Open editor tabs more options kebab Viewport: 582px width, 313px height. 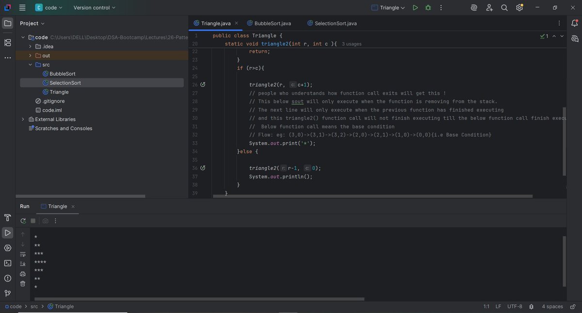pyautogui.click(x=559, y=23)
